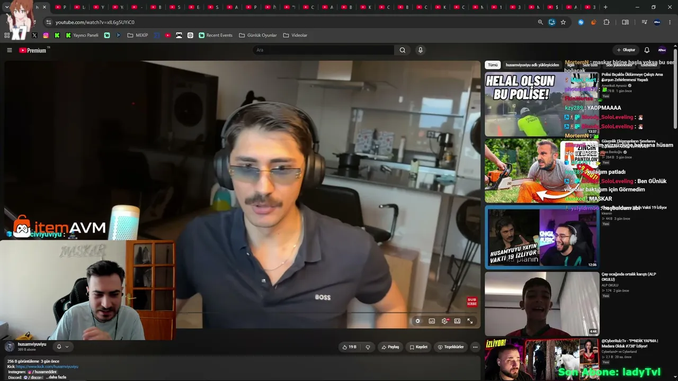Open 'Çay ocağında ortalık karıştı' video title
The width and height of the screenshot is (678, 381).
(629, 277)
